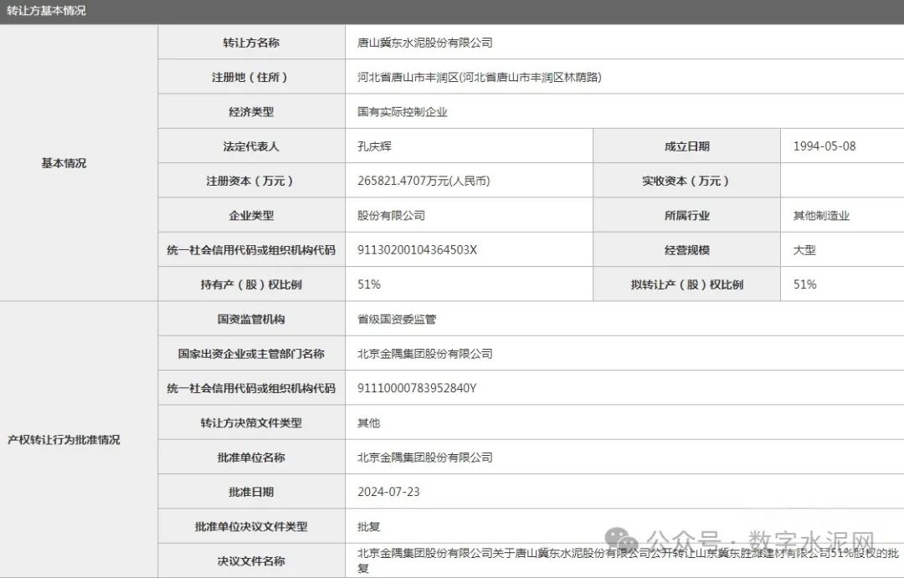Screen dimensions: 904x578
Task: Click the 经济类型 label cell
Action: (251, 112)
